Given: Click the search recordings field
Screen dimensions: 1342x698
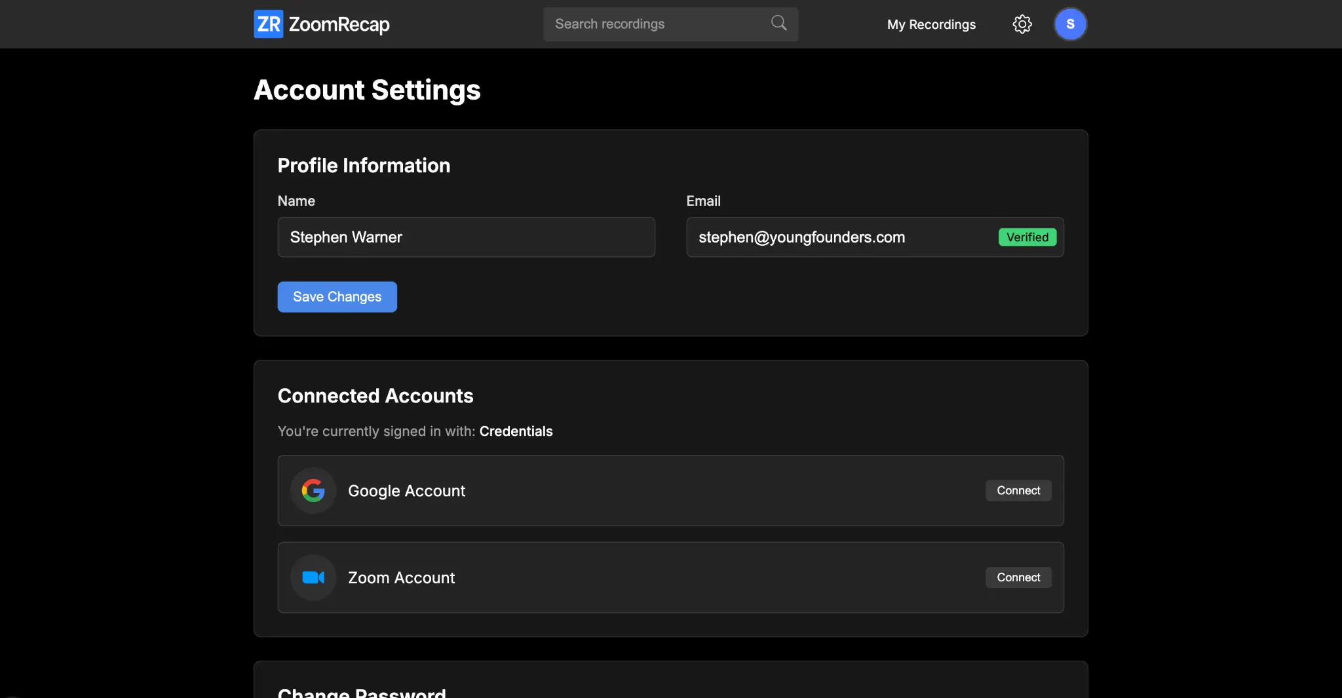Looking at the screenshot, I should tap(655, 24).
